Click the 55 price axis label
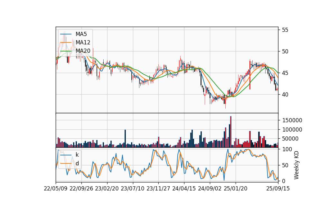This screenshot has height=222, width=309. click(285, 30)
